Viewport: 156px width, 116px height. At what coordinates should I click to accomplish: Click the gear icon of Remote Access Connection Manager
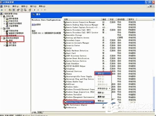pyautogui.click(x=65, y=22)
